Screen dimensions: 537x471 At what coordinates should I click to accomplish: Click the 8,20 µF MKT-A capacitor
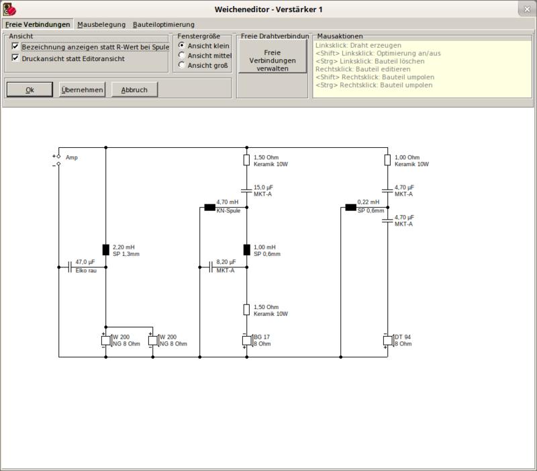(x=211, y=267)
